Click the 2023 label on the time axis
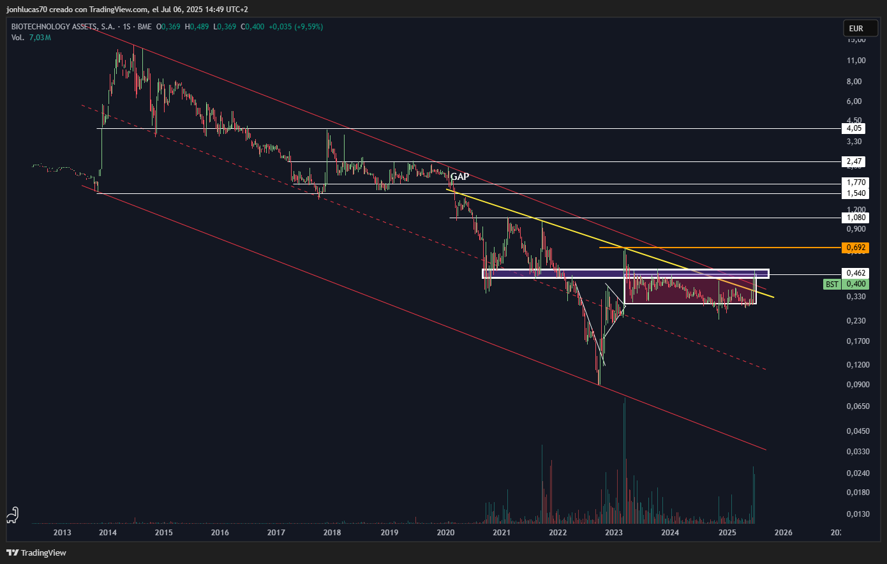The image size is (887, 564). (614, 533)
